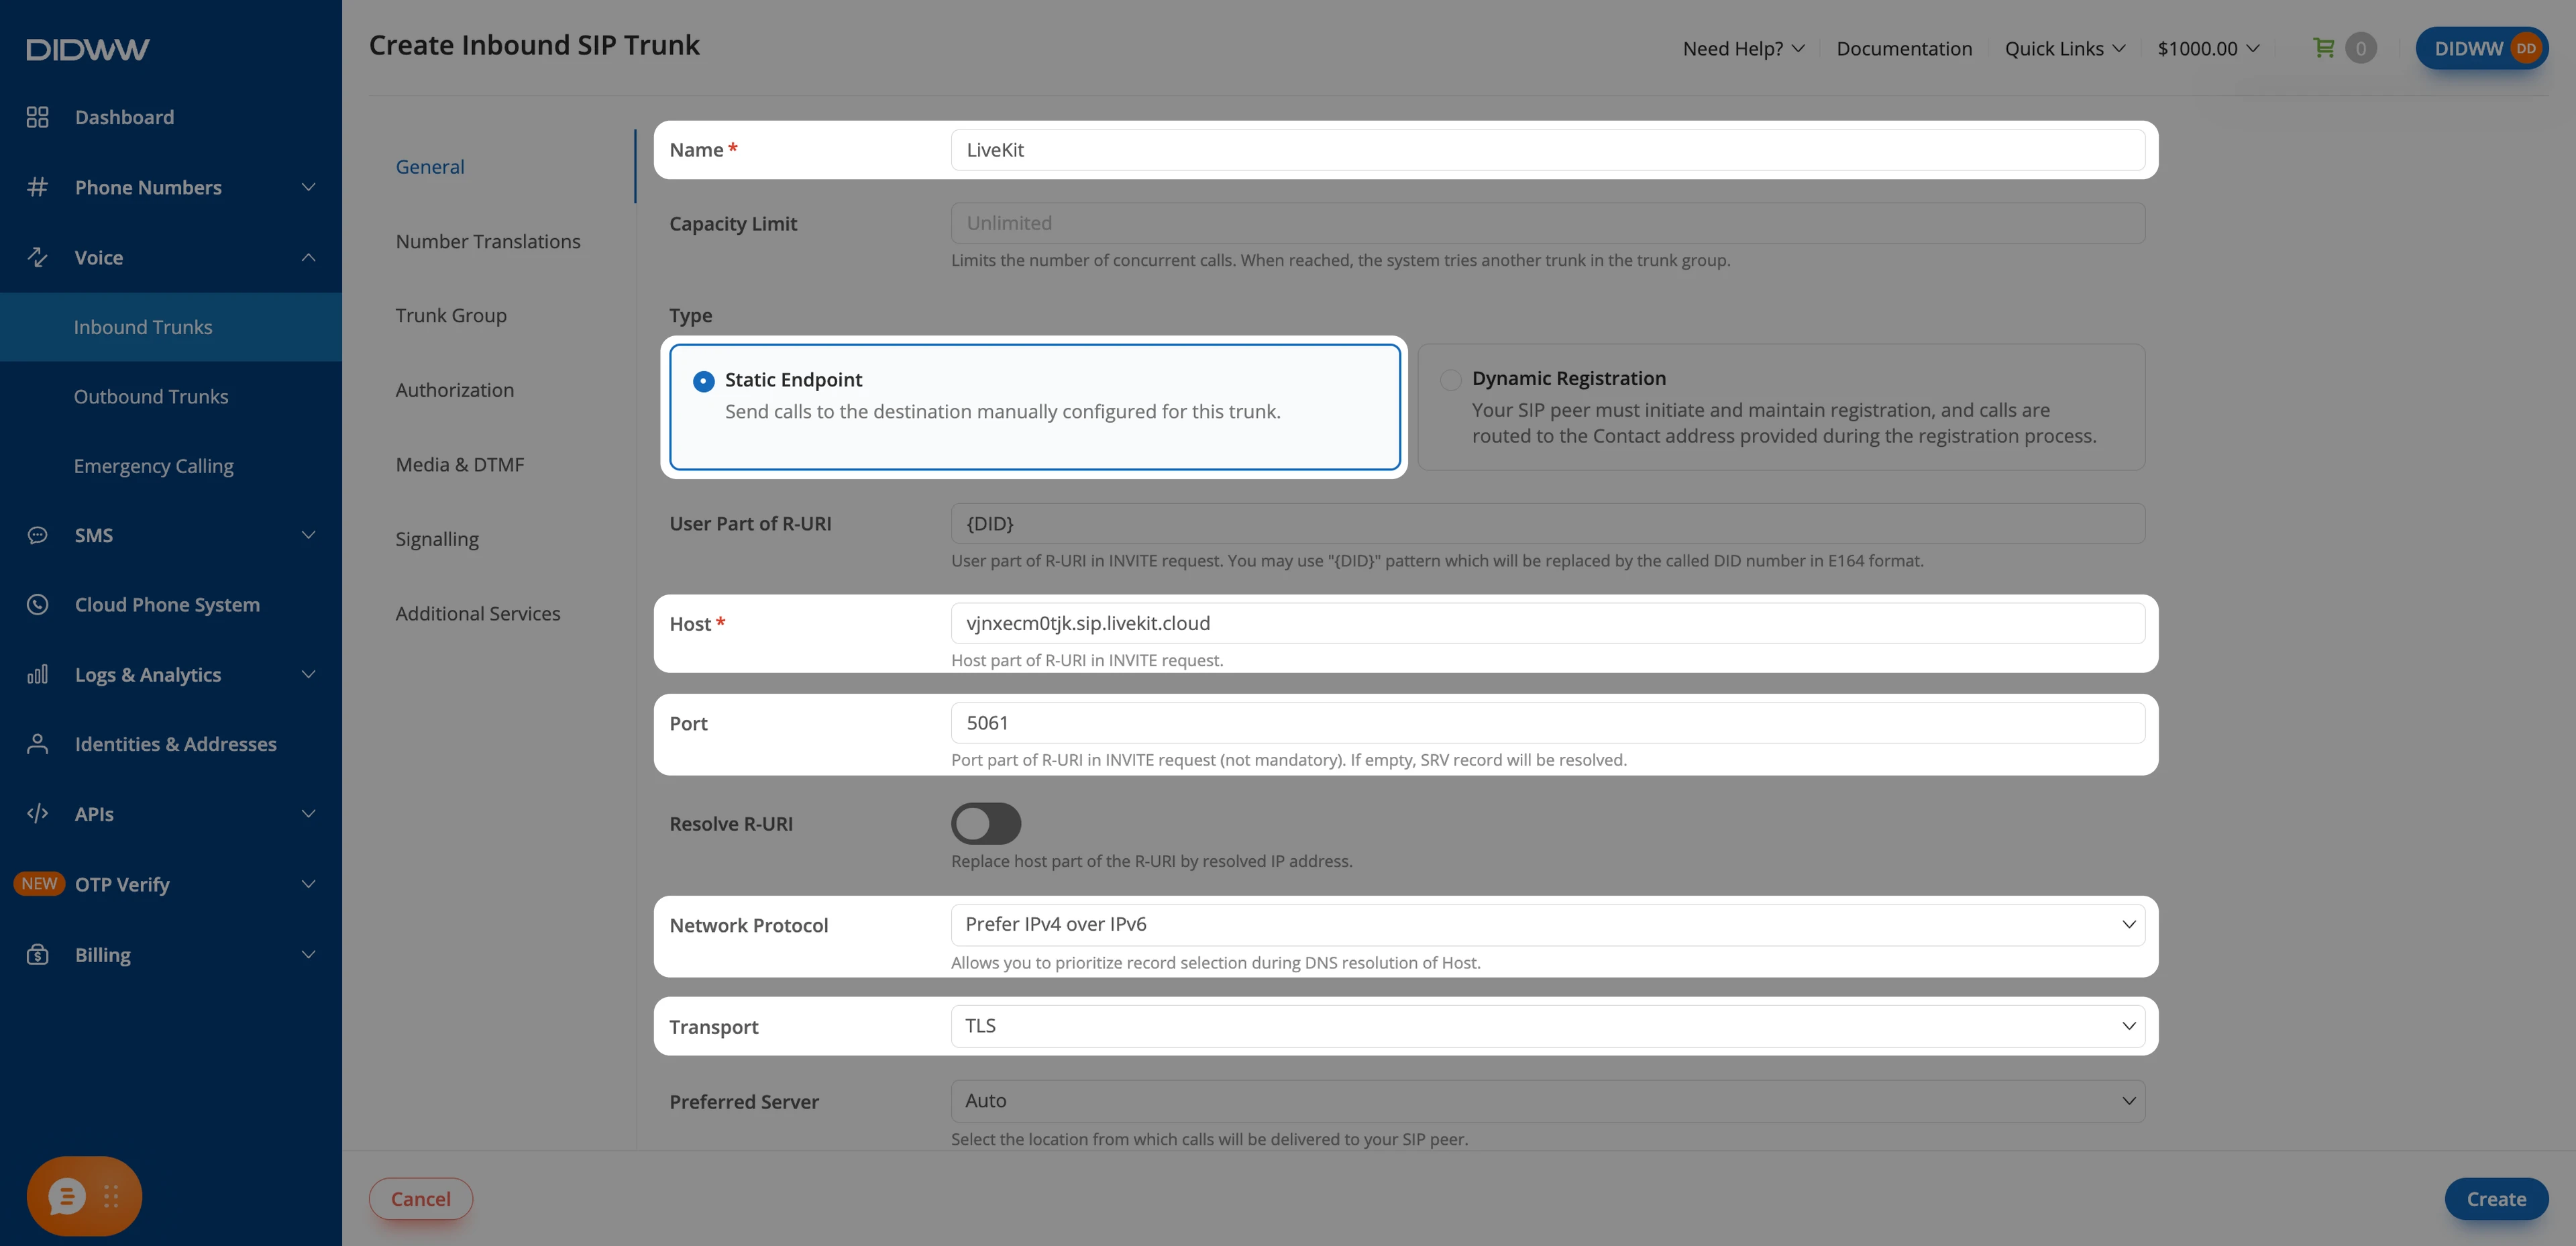Click the DD avatar badge
Image resolution: width=2576 pixels, height=1246 pixels.
coord(2525,48)
